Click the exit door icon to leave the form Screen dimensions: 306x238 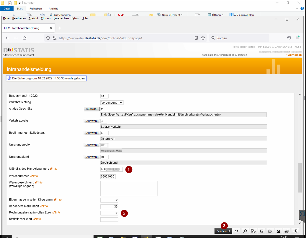point(295,231)
